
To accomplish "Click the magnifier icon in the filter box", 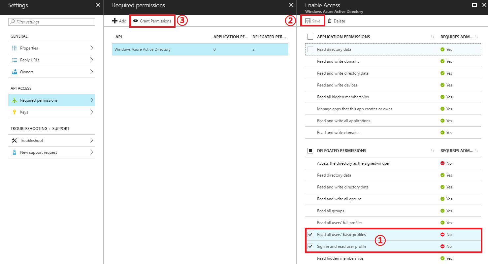I will pyautogui.click(x=13, y=22).
